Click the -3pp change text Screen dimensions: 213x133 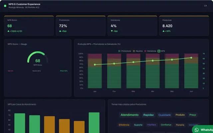[115, 31]
